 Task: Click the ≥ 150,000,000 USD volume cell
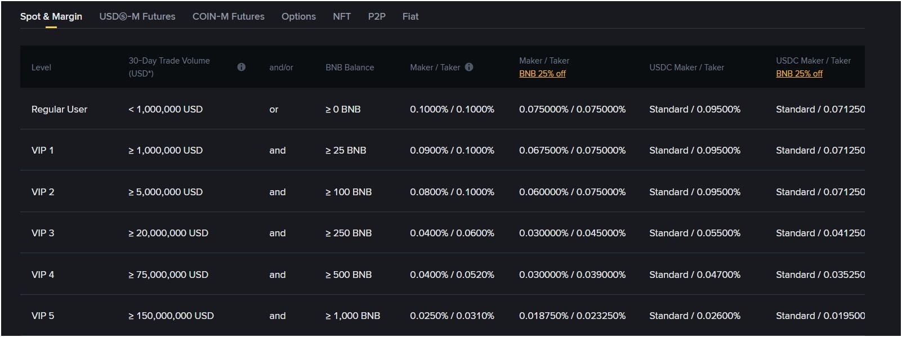[171, 316]
